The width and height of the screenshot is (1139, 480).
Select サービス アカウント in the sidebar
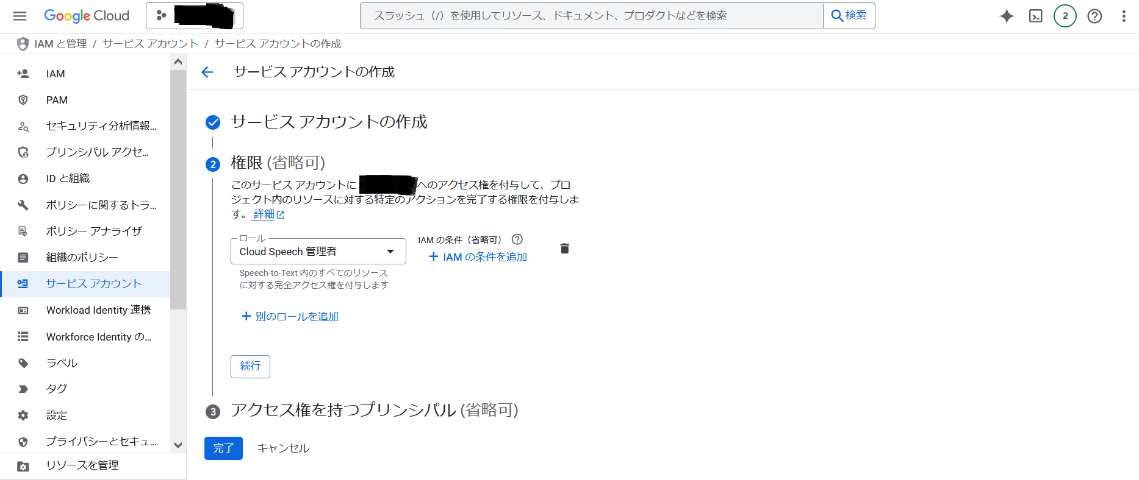point(93,284)
